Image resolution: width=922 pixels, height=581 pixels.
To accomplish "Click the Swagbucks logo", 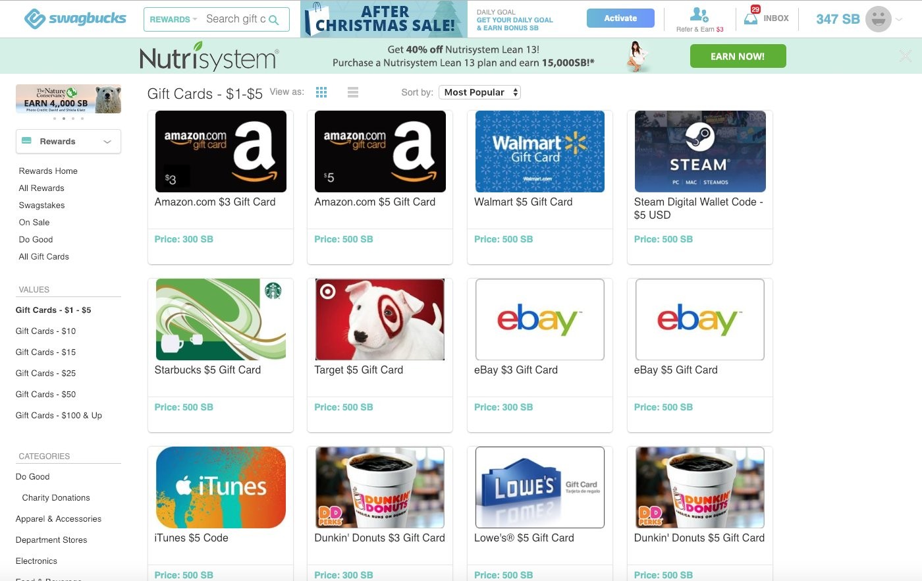I will [x=75, y=19].
